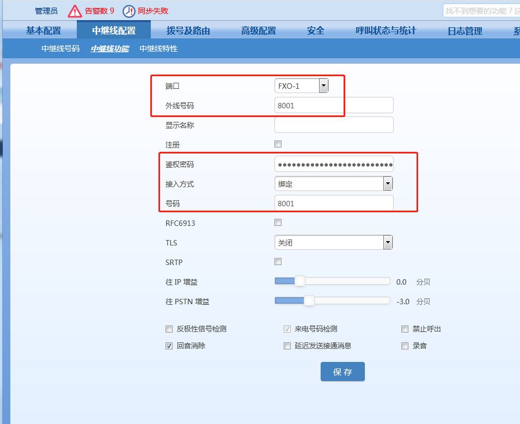Enable 禁止呼出 checkbox
Image resolution: width=520 pixels, height=424 pixels.
(x=405, y=329)
